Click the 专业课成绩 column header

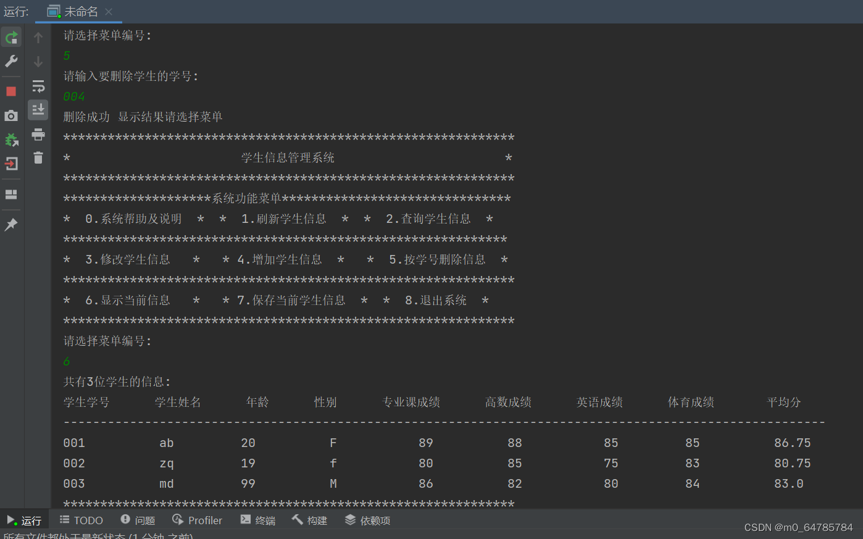(411, 402)
